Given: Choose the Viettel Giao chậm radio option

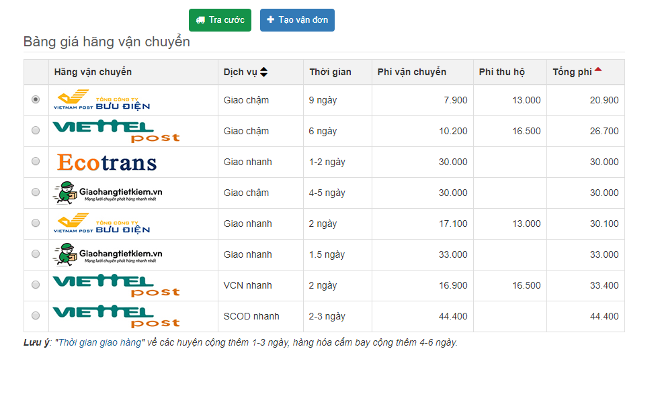Looking at the screenshot, I should coord(36,130).
